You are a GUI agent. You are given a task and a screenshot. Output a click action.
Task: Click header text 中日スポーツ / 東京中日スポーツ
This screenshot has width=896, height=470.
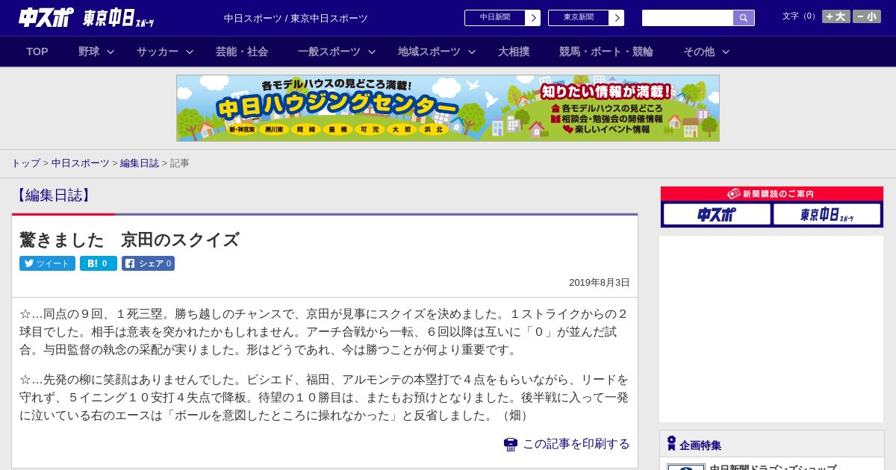tap(296, 18)
